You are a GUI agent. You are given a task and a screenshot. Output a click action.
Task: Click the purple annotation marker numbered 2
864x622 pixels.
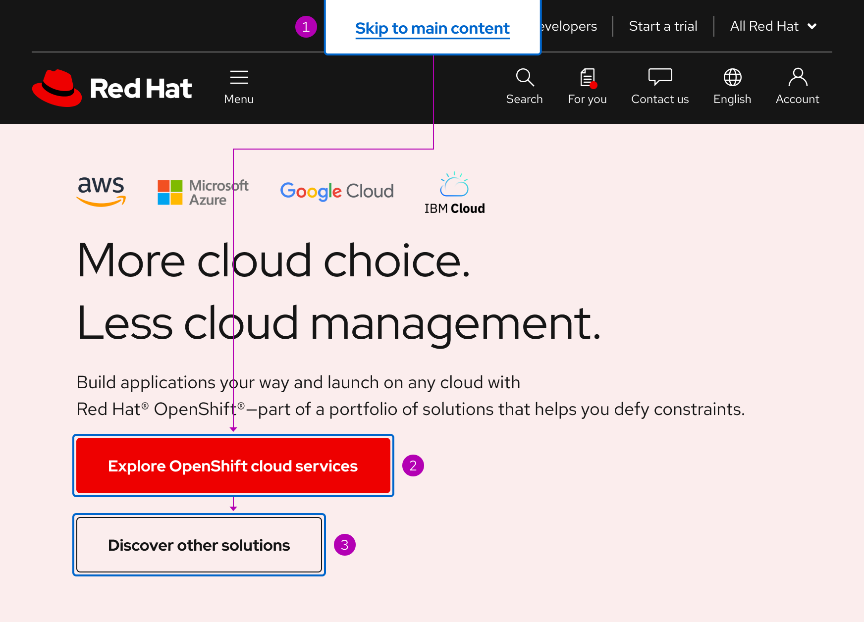point(413,466)
